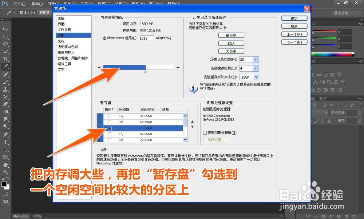
Task: Enable scratch disk F:\ checkbox
Action: pos(110,134)
